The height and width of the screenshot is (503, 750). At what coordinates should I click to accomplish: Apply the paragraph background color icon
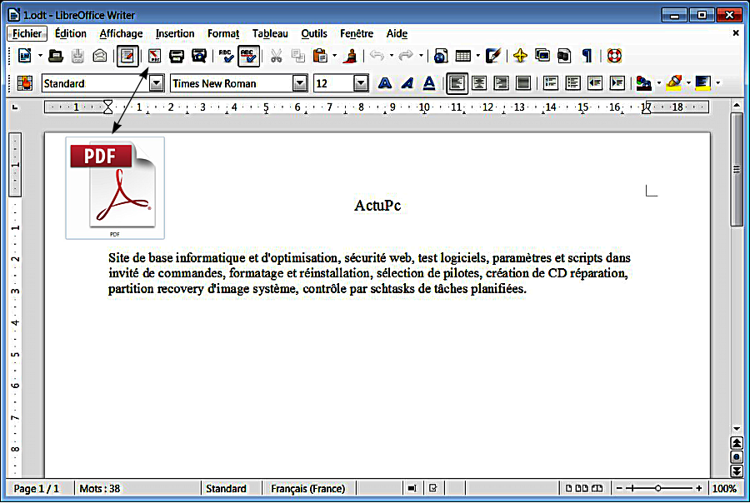(702, 83)
